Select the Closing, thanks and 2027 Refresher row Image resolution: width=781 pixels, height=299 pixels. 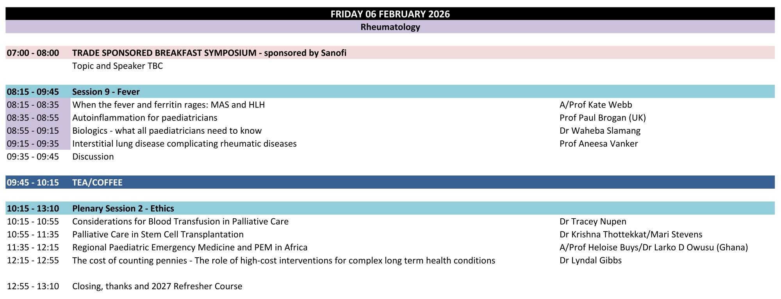(x=157, y=286)
